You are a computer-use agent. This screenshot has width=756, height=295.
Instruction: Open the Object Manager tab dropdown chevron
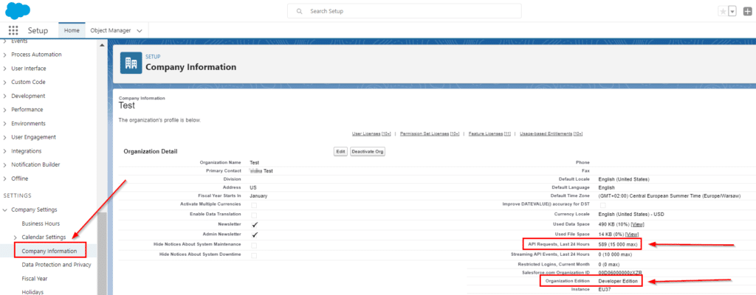click(x=140, y=30)
